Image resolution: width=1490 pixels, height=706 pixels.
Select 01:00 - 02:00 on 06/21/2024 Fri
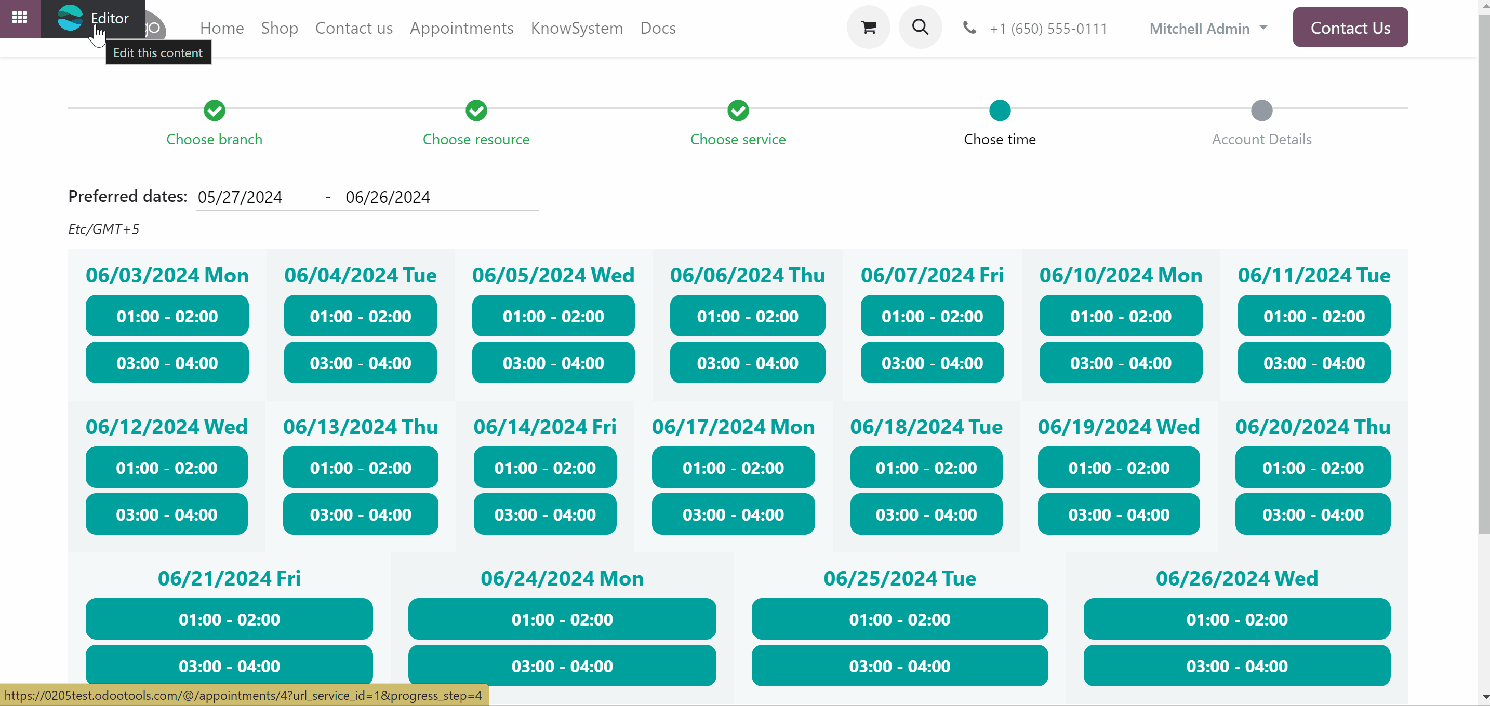coord(229,619)
